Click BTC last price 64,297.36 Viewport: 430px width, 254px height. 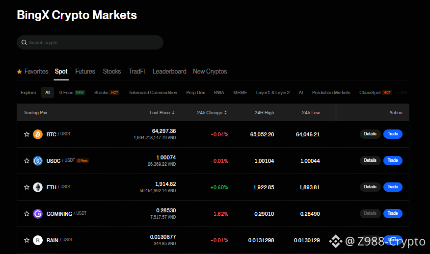tap(164, 131)
